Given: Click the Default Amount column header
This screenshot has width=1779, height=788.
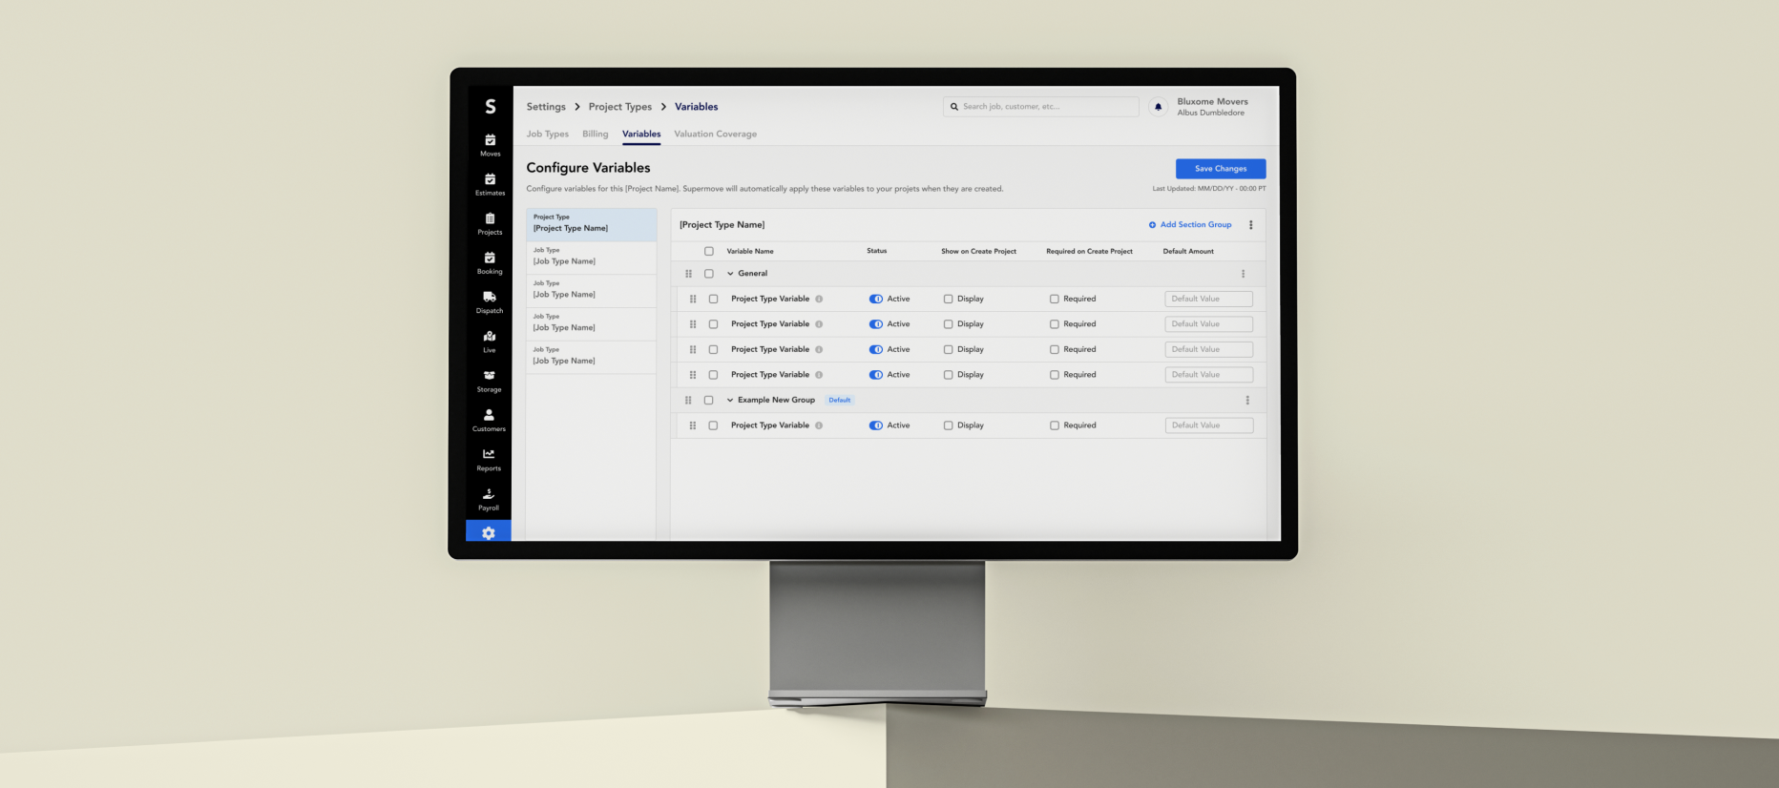Looking at the screenshot, I should tap(1188, 252).
